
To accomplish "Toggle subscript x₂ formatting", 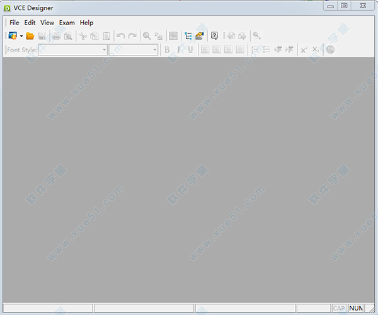I will [316, 50].
